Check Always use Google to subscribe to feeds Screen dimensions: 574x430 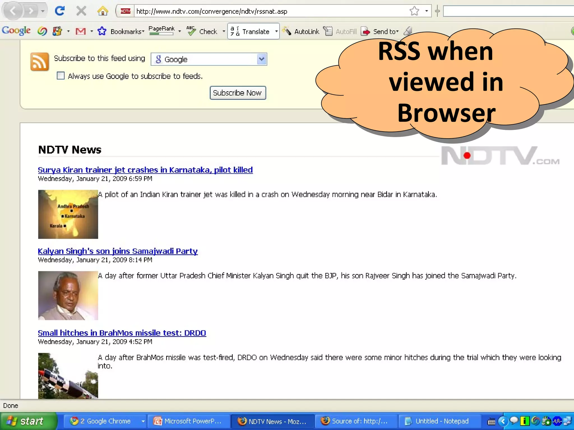coord(61,76)
